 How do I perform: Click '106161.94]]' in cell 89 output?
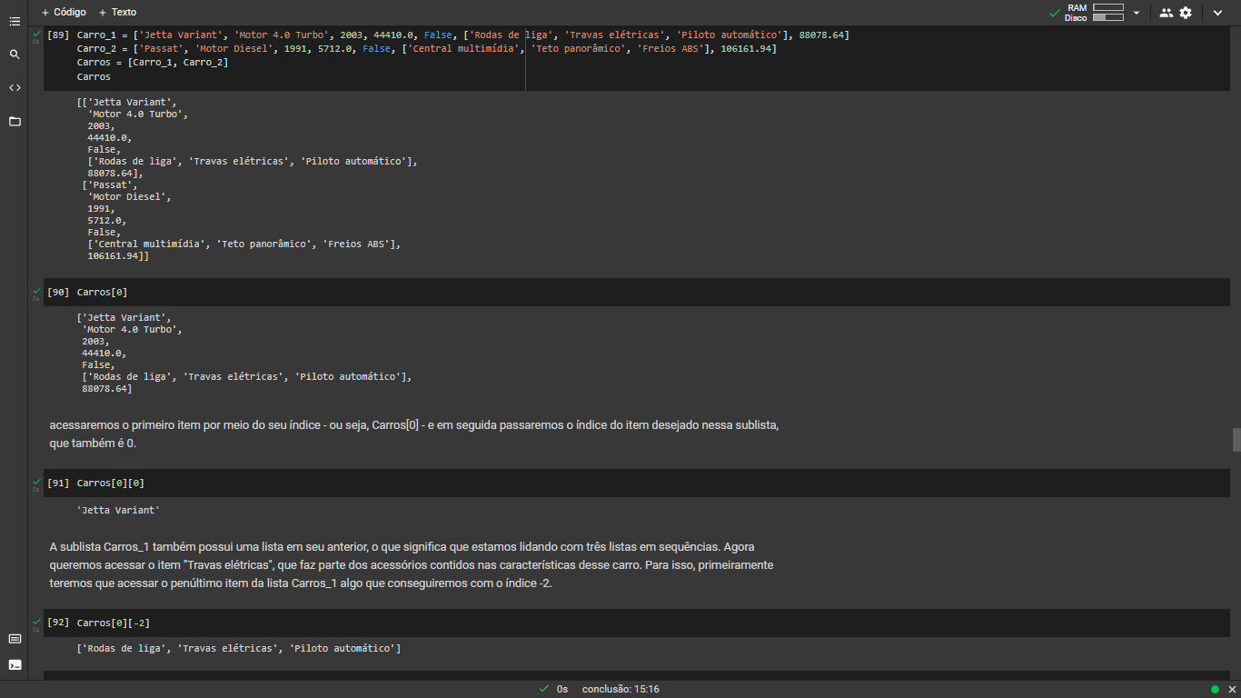click(x=118, y=256)
